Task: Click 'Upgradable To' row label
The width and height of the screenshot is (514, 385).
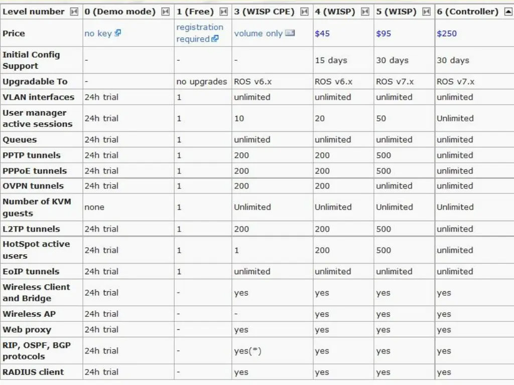Action: (35, 82)
